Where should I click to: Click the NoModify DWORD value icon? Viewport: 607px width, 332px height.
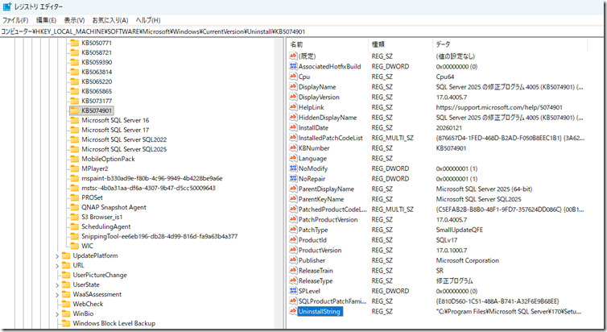click(x=293, y=168)
